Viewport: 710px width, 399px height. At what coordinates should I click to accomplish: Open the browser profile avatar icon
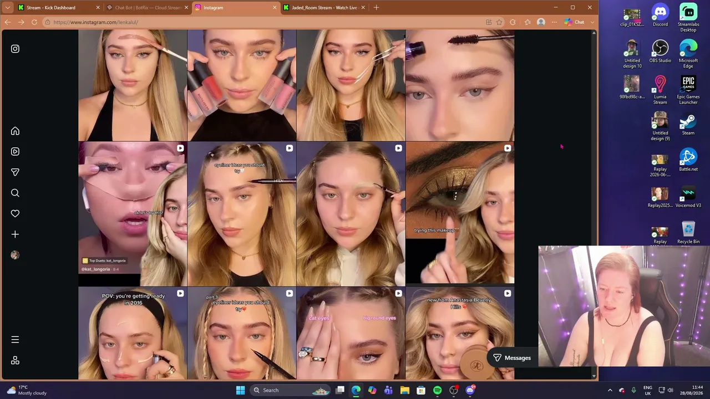point(541,22)
